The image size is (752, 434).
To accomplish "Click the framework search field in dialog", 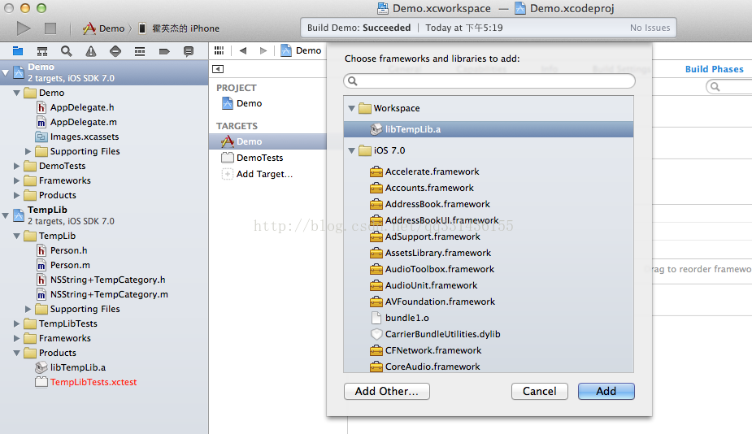I will tap(489, 81).
